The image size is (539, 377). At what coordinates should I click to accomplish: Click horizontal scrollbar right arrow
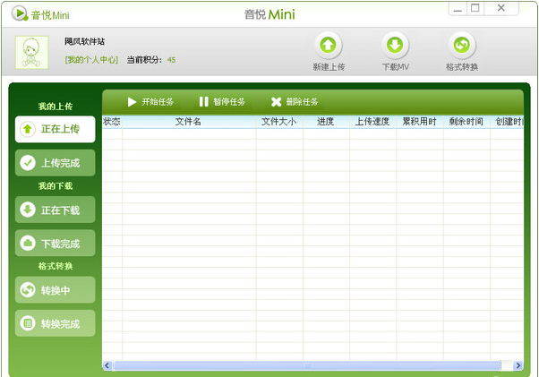(518, 365)
